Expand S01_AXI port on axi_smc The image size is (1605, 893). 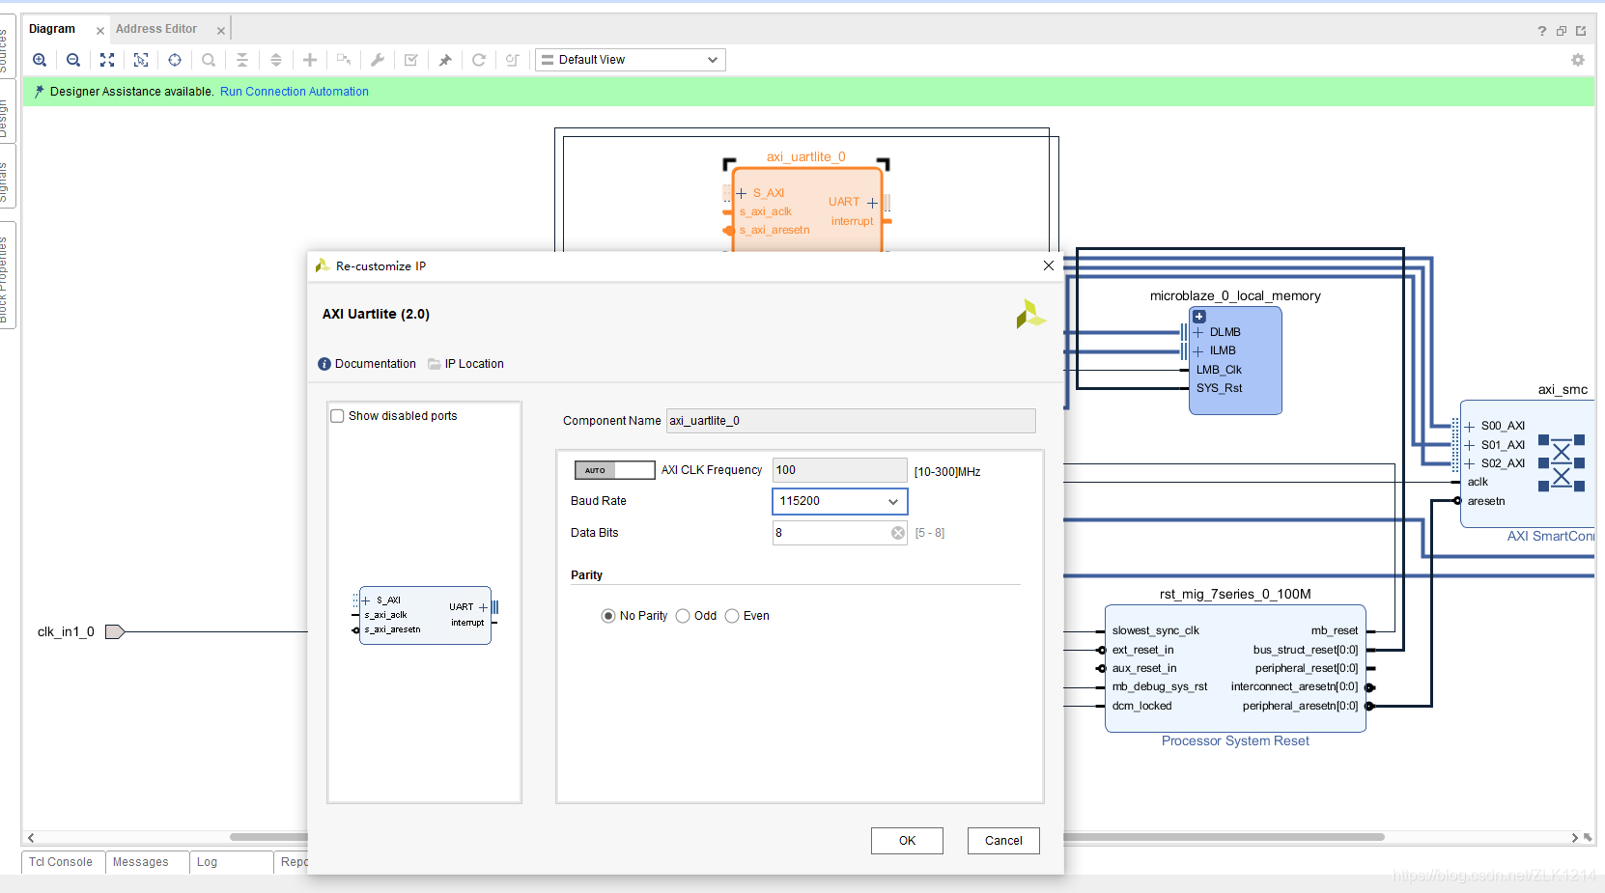1470,445
